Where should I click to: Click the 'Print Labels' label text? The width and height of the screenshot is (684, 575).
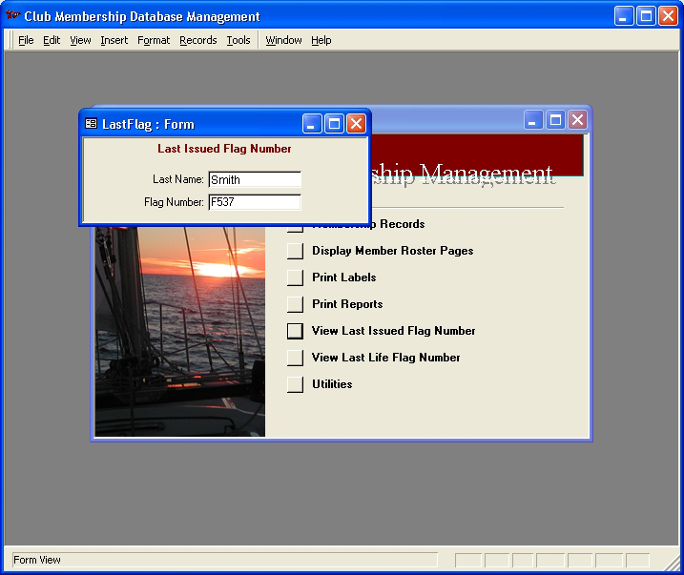coord(343,277)
